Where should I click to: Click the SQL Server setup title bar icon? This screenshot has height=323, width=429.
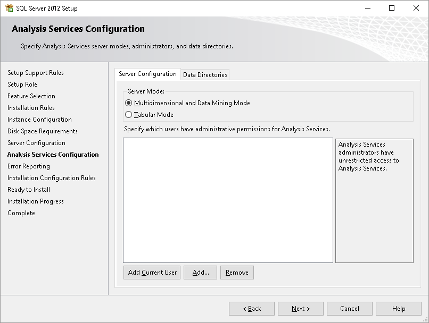click(x=10, y=8)
